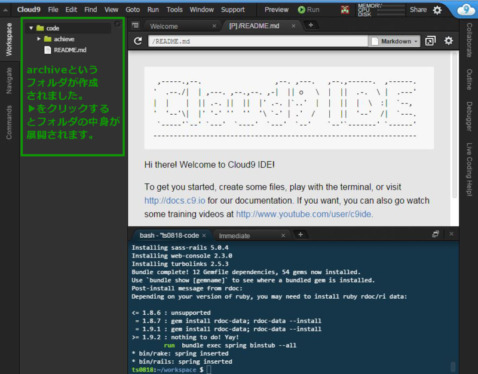This screenshot has width=478, height=374.
Task: Click 'Hi there! Welcome to Cloud9 IDE!' text
Action: [x=210, y=165]
